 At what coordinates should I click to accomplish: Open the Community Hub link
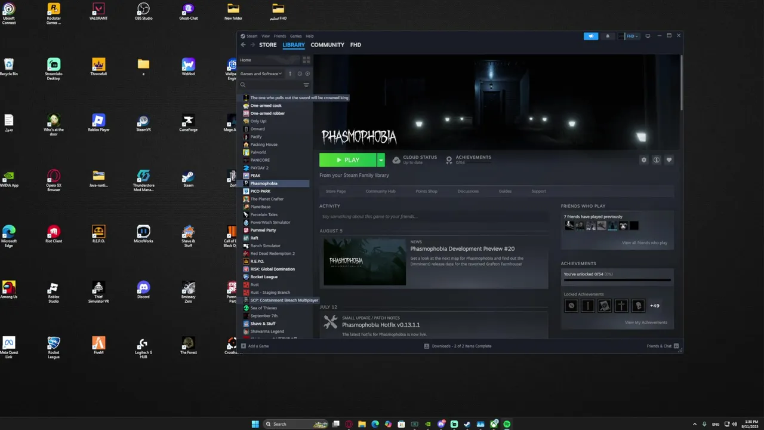[380, 191]
